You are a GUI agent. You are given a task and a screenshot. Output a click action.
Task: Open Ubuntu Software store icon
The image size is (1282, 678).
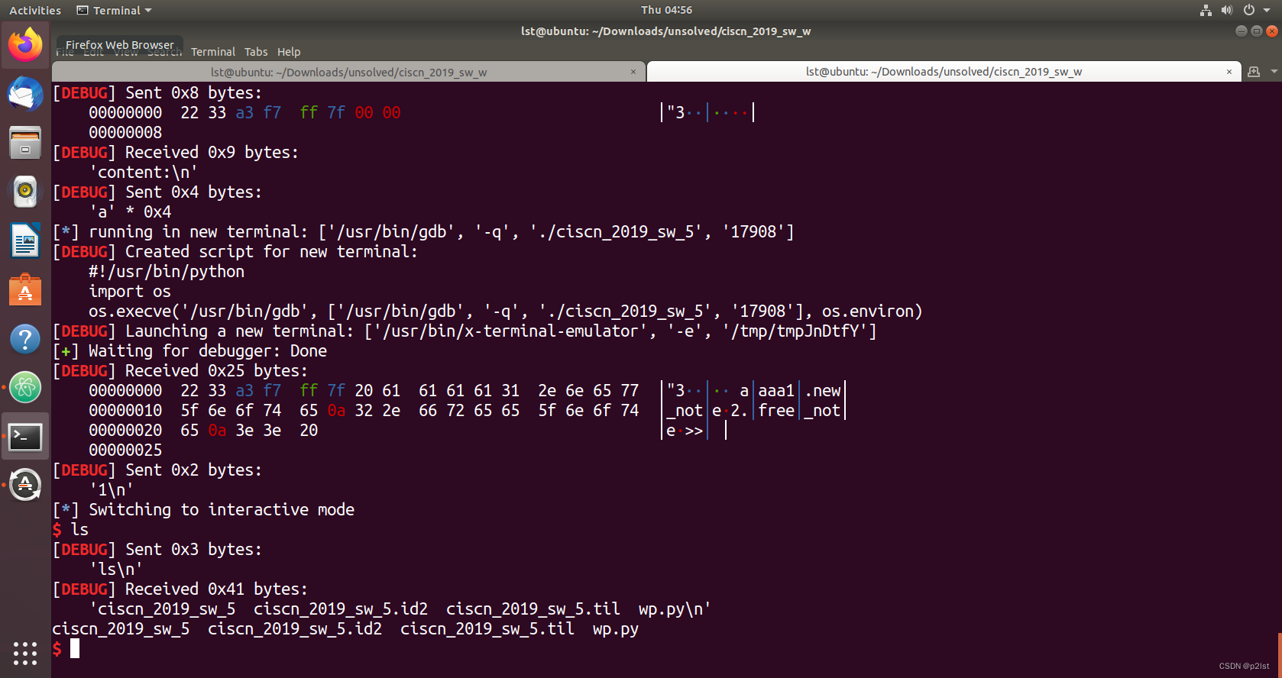25,290
